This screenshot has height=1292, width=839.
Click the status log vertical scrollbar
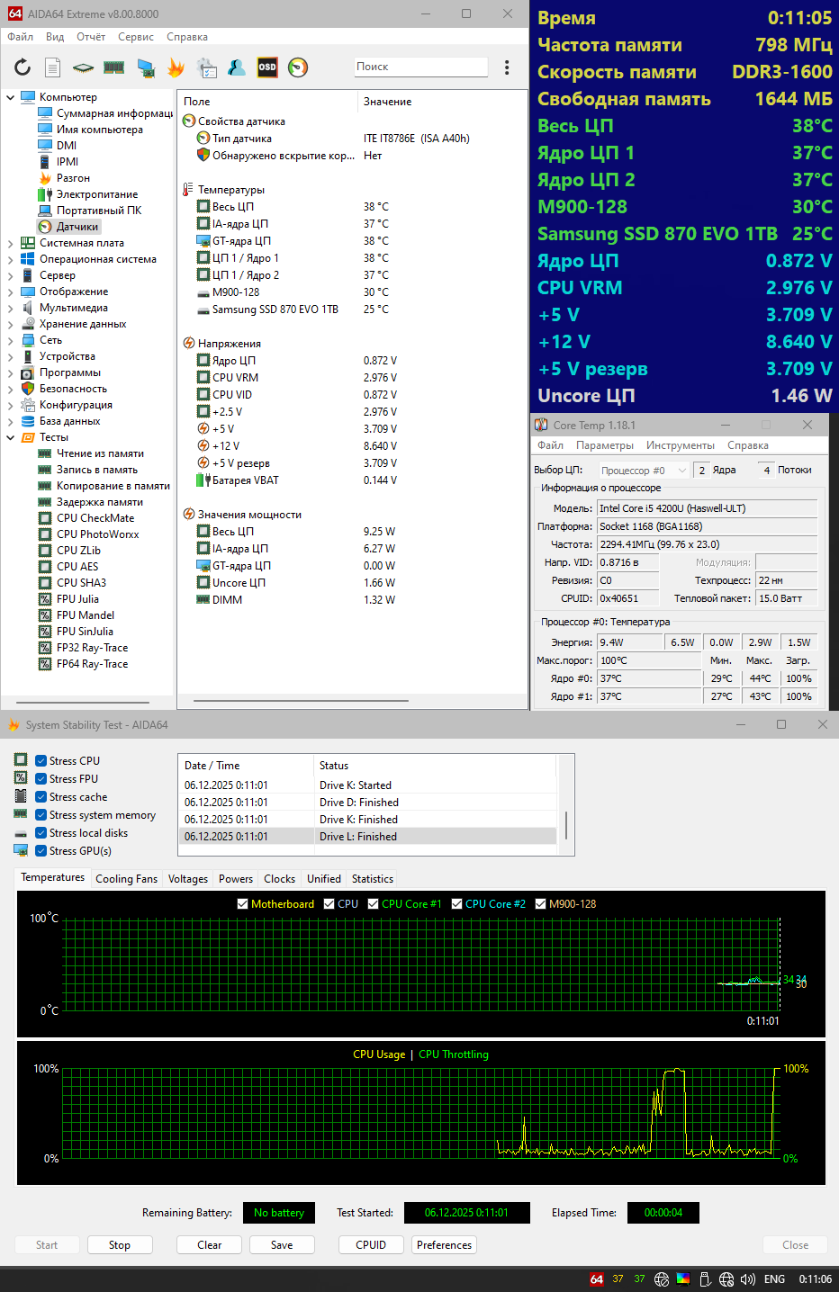click(565, 823)
